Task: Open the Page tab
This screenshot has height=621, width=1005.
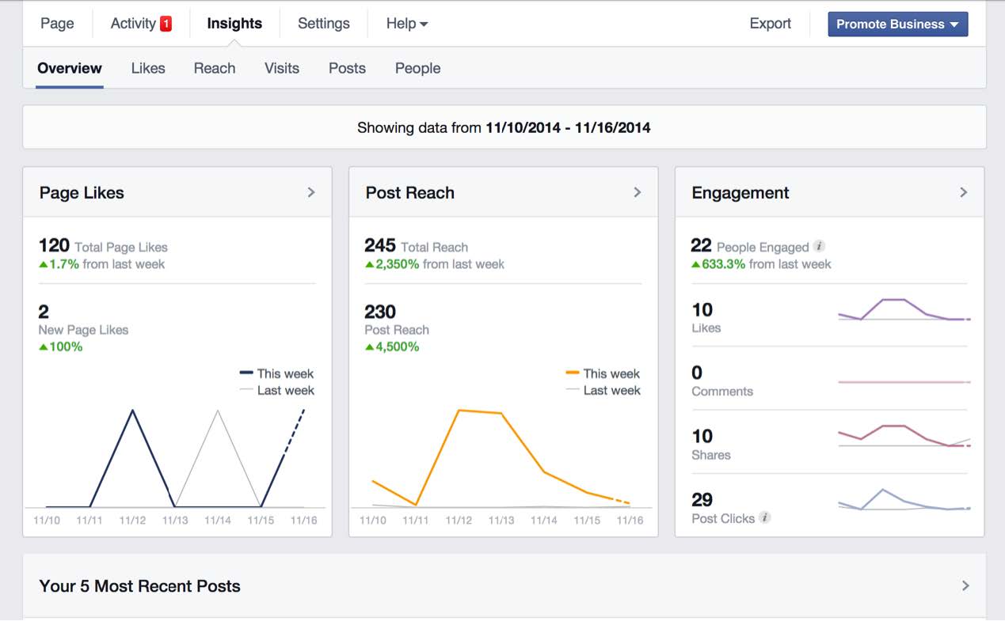Action: 57,24
